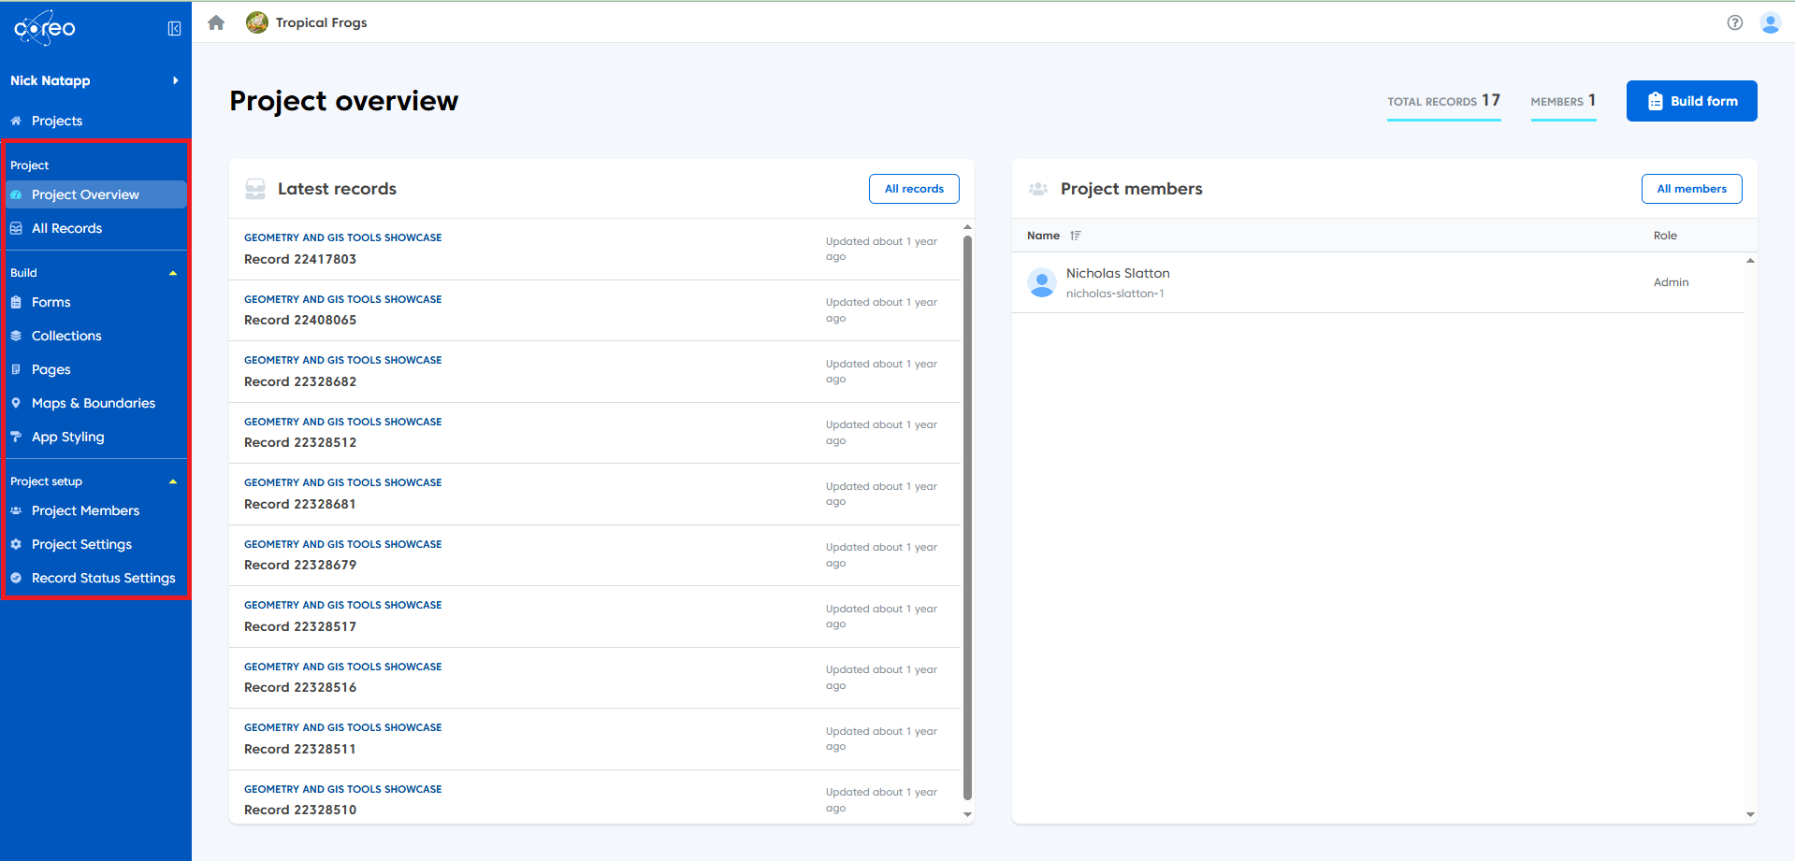
Task: Collapse the sidebar with the panel toggle
Action: (x=174, y=28)
